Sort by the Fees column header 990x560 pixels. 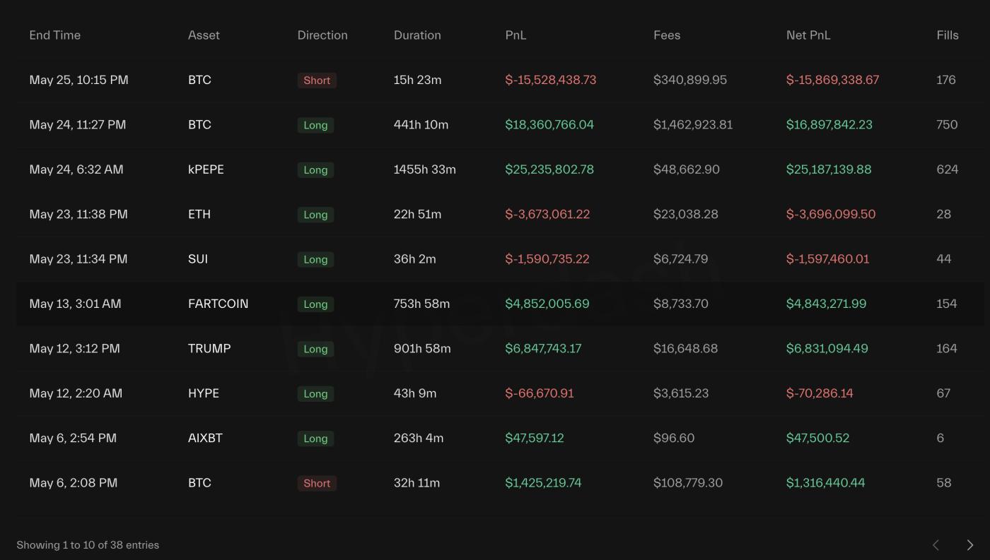tap(667, 35)
